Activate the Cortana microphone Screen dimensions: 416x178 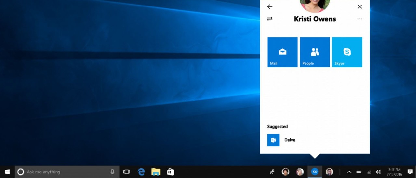coord(112,172)
